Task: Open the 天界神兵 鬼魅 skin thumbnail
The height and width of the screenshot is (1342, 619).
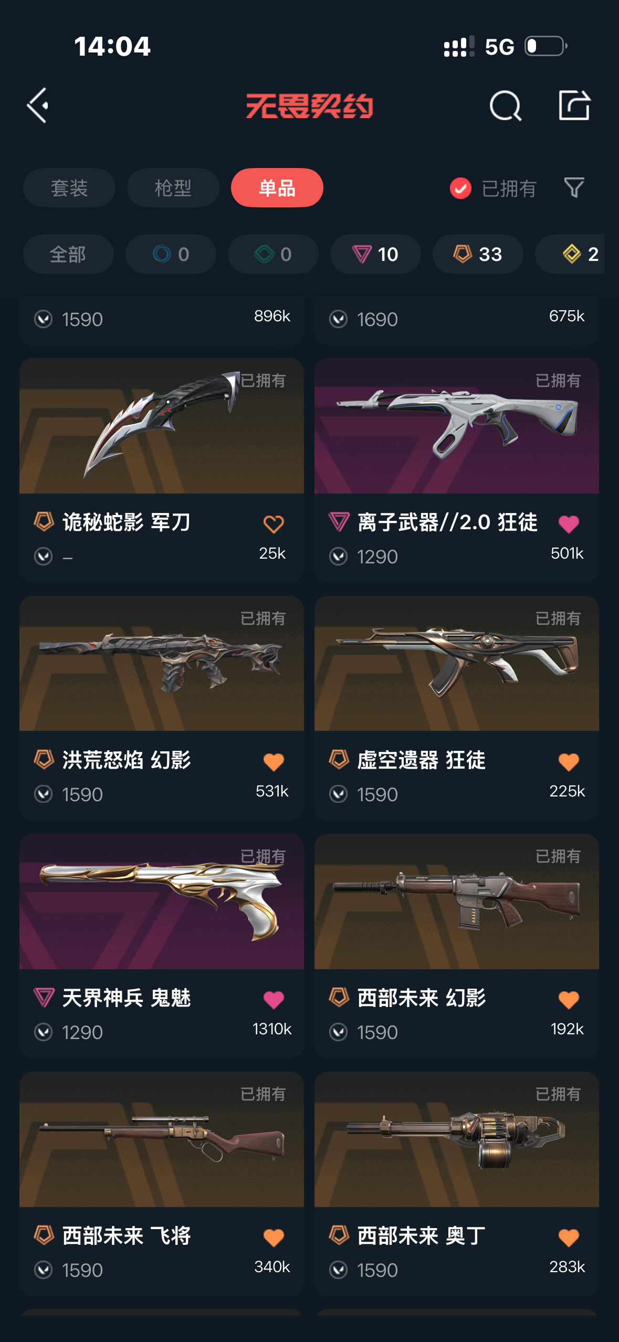Action: [x=162, y=901]
